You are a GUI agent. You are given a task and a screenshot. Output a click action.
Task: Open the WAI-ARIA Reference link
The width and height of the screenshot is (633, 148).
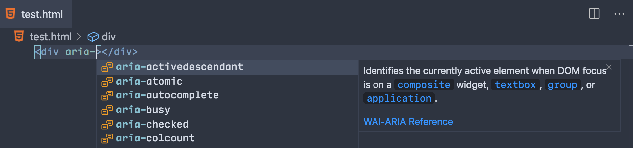[408, 122]
